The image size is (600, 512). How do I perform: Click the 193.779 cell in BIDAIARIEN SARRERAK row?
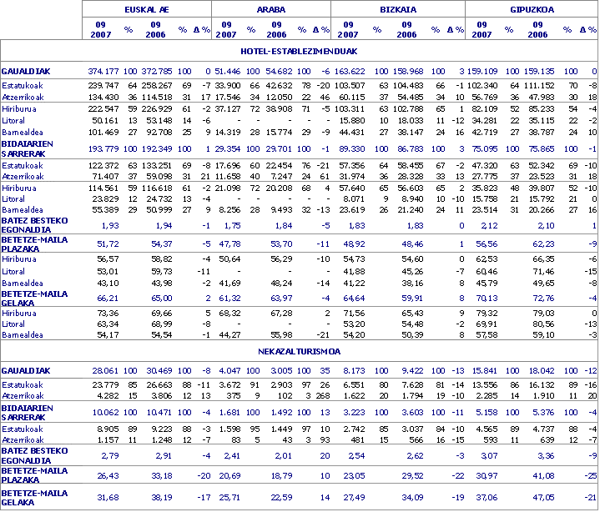(x=104, y=148)
